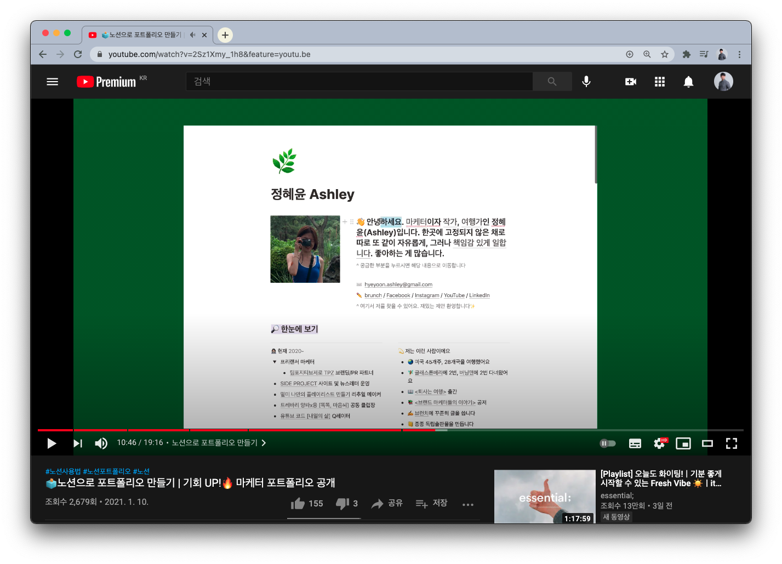Open player settings gear

(660, 443)
